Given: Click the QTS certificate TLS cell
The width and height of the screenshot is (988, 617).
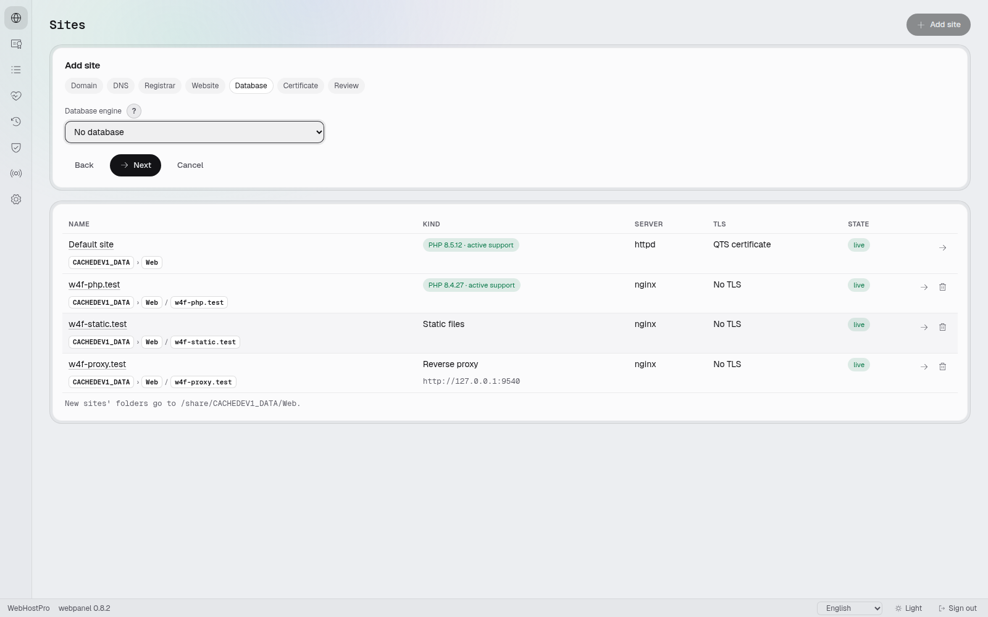Looking at the screenshot, I should [x=742, y=244].
